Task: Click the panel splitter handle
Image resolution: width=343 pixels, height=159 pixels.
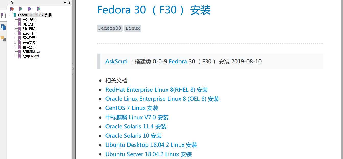Action: [73, 69]
